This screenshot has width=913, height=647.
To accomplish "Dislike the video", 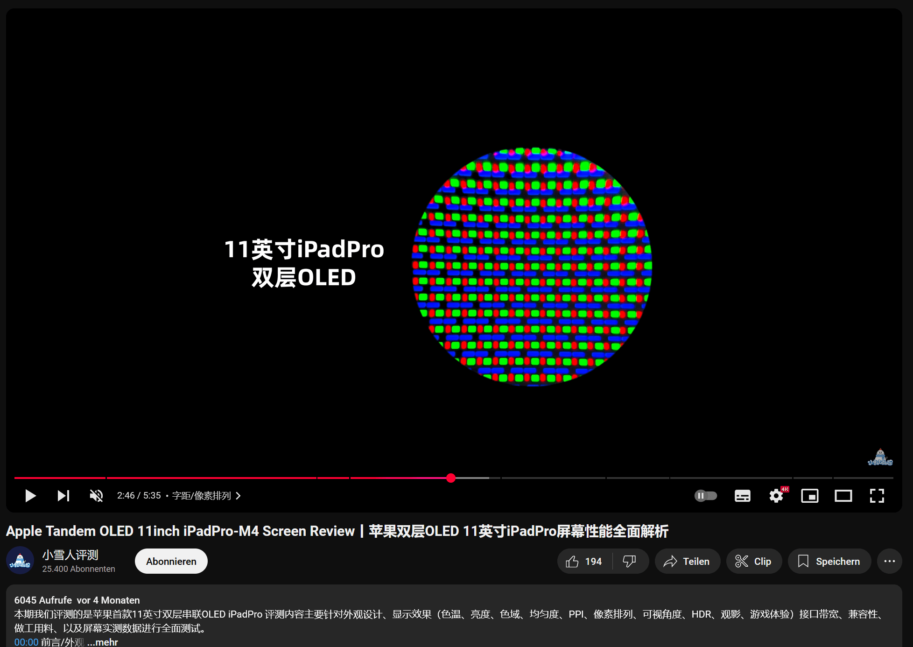I will coord(630,561).
